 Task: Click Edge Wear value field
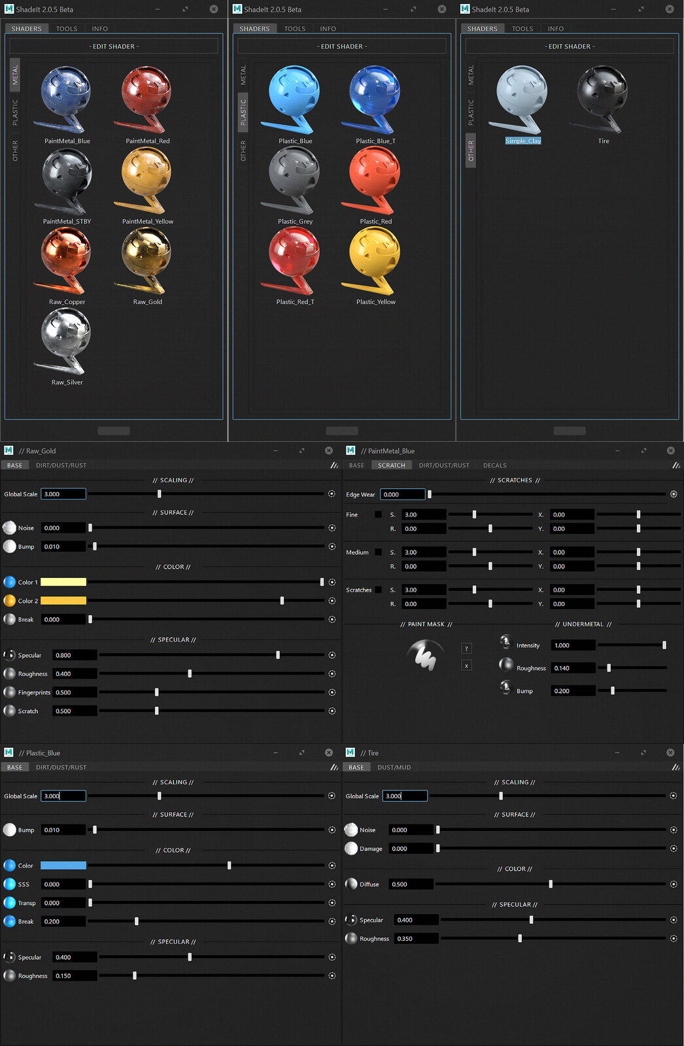click(403, 494)
